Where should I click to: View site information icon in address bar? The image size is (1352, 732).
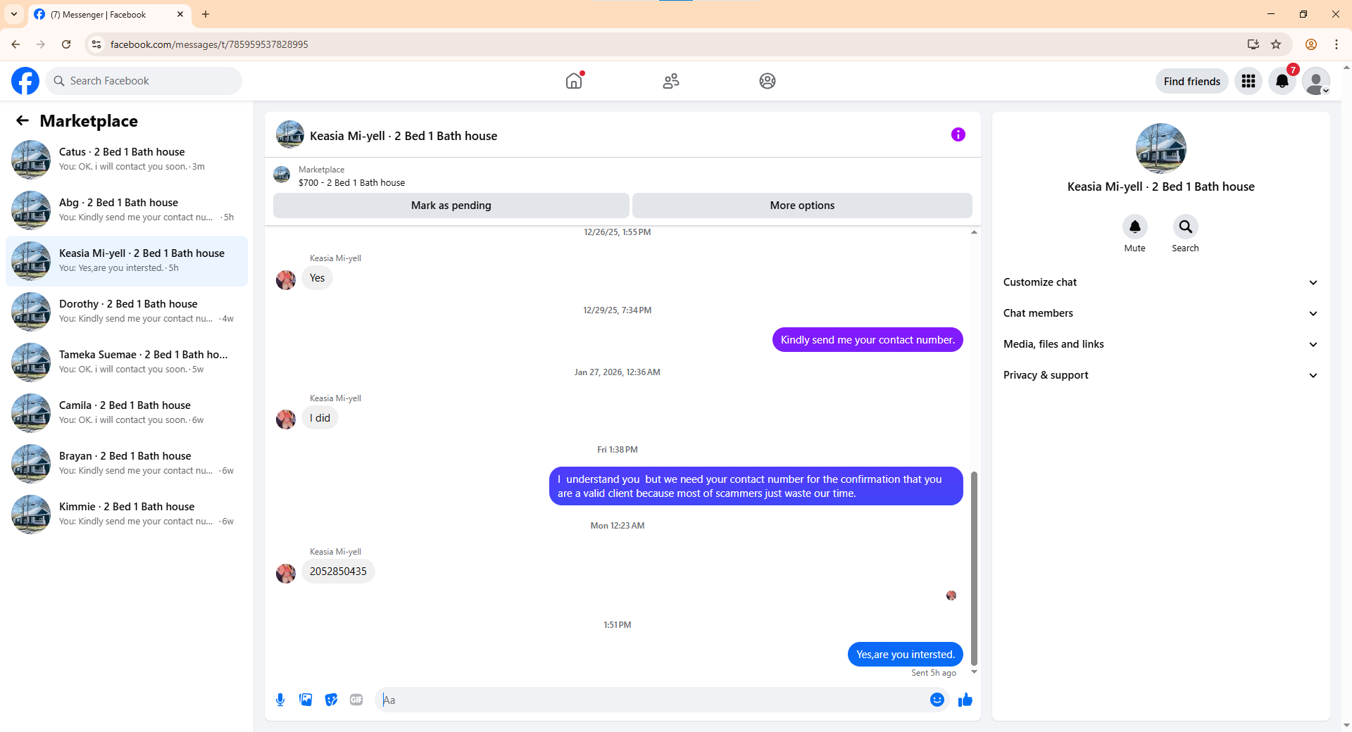tap(96, 44)
